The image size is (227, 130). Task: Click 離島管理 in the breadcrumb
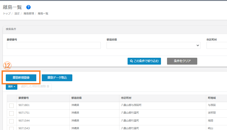pos(29,13)
